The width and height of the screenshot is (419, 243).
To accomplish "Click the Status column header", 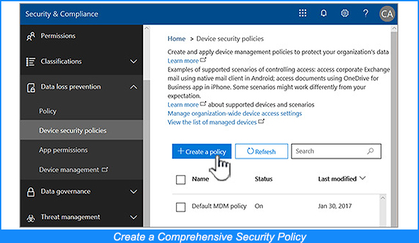I will pyautogui.click(x=264, y=179).
